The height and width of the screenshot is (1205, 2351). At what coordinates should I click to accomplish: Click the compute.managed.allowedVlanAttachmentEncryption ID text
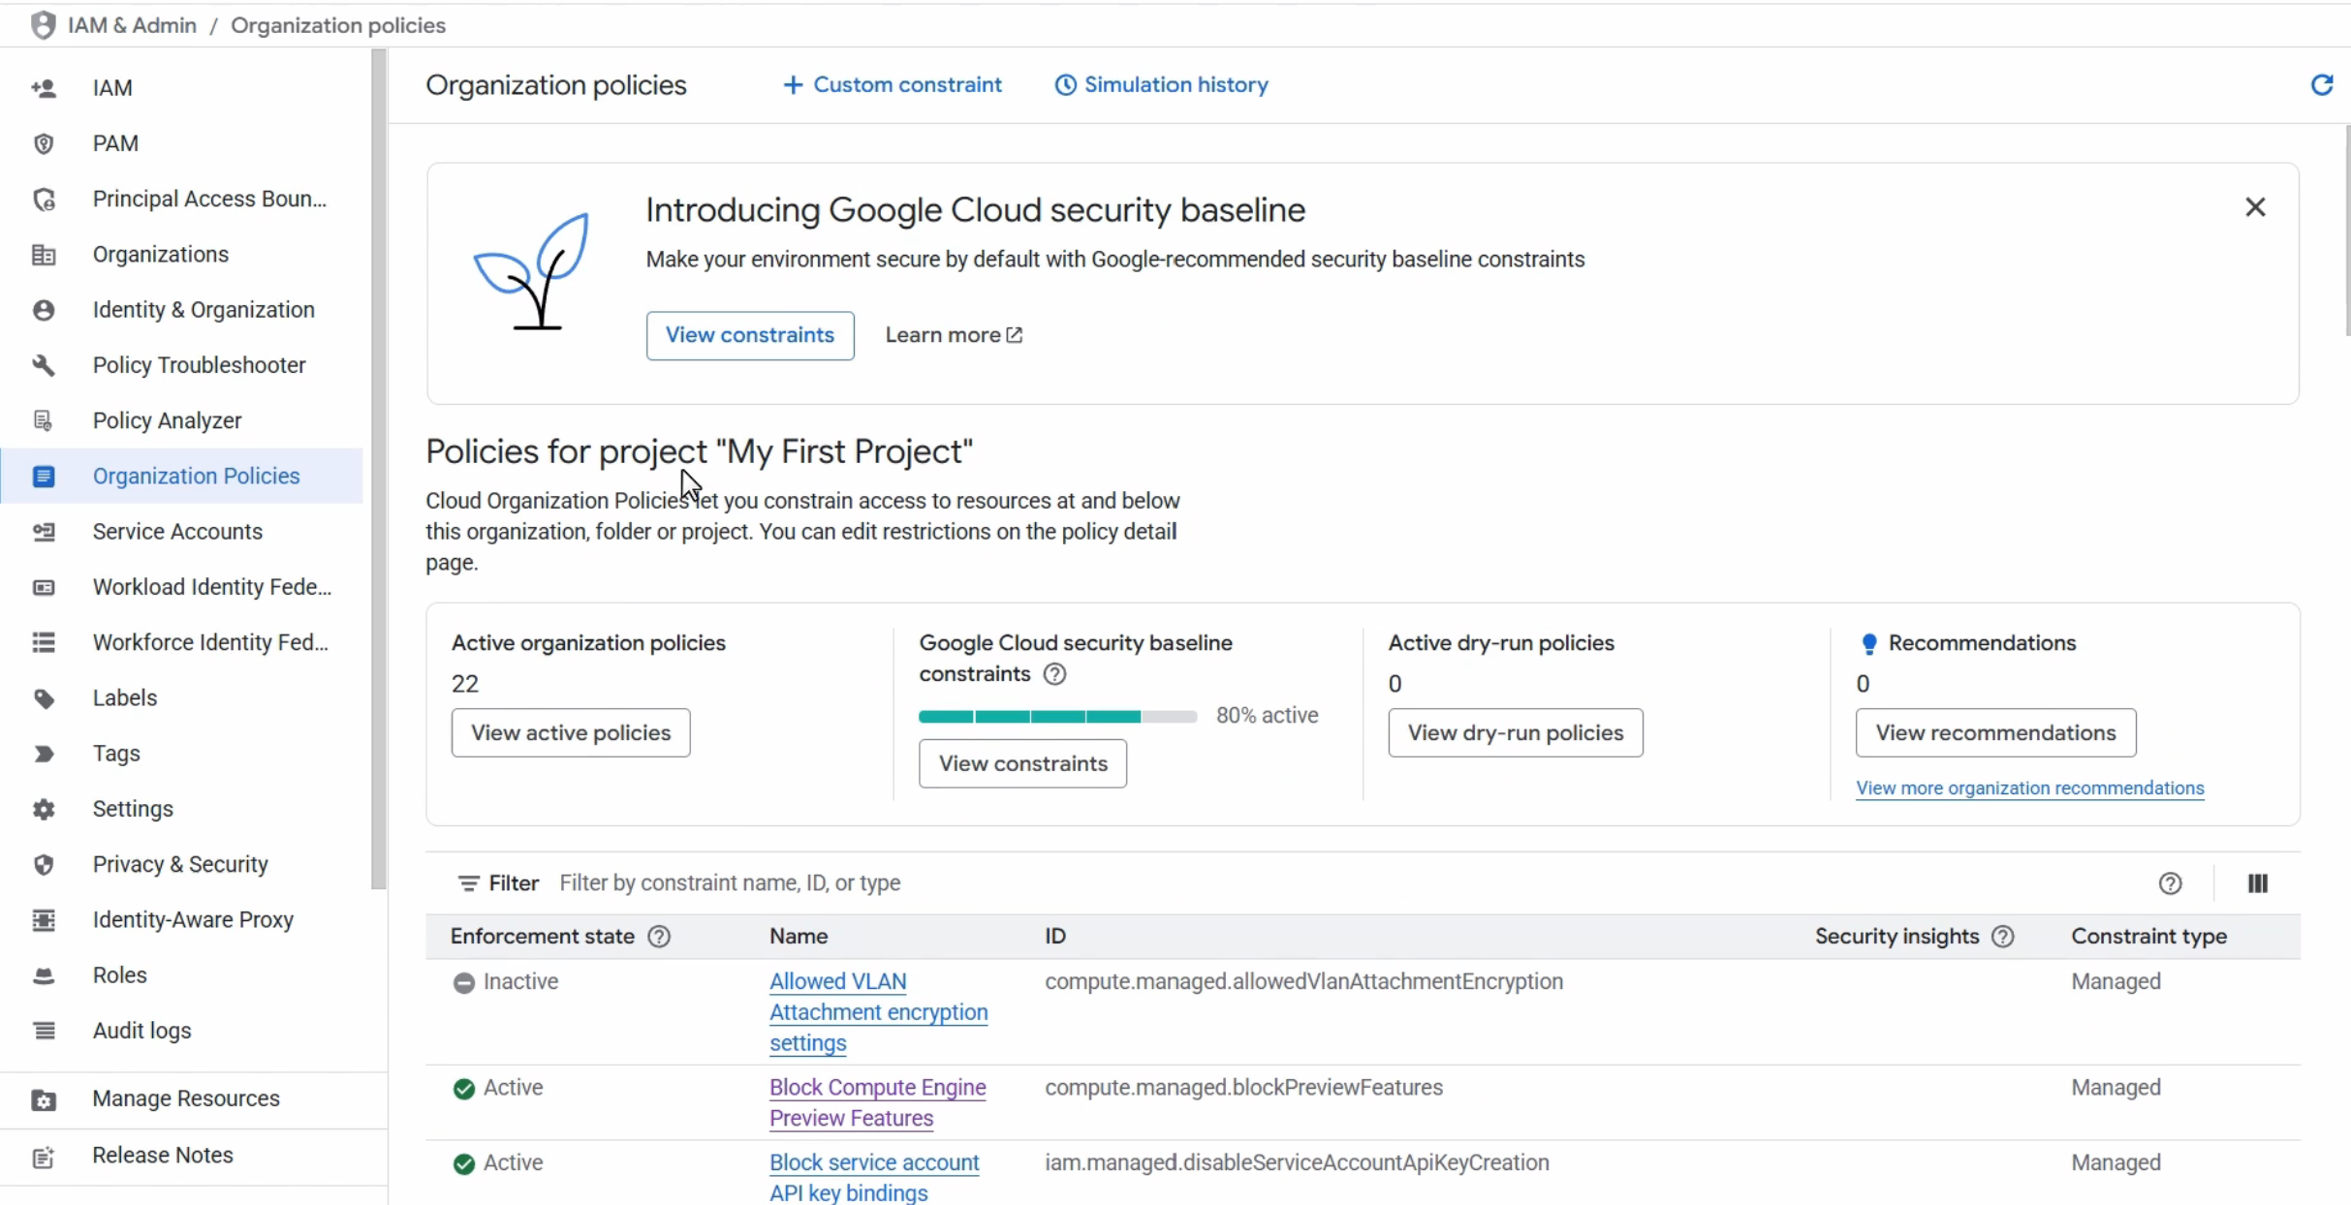[x=1303, y=981]
